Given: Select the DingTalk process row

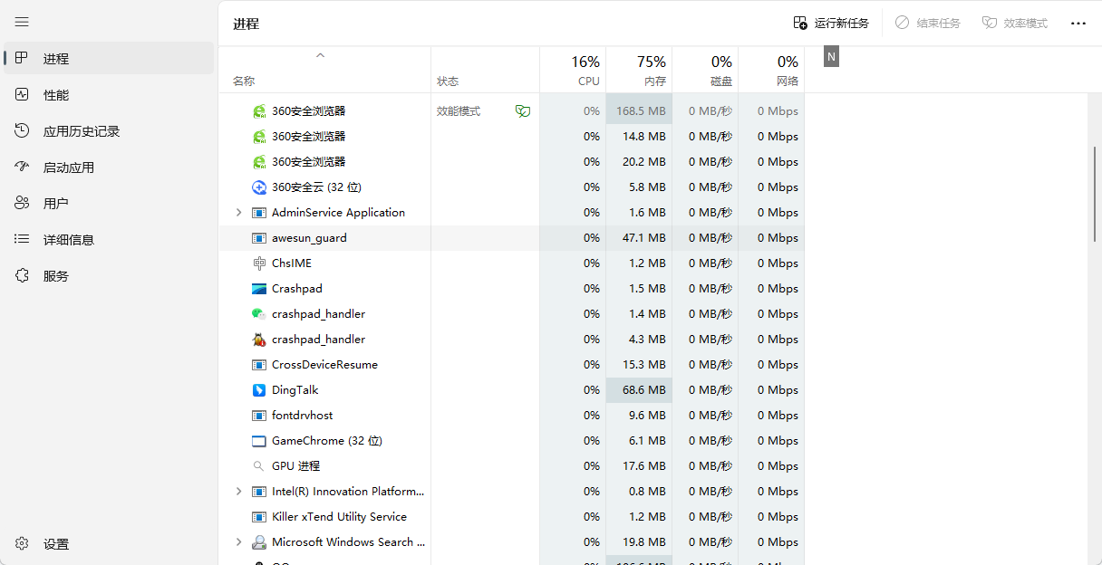Looking at the screenshot, I should click(295, 390).
